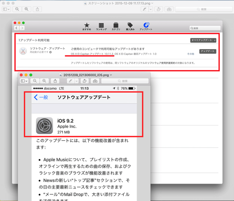This screenshot has height=201, width=234.
Task: Click the すべてアップデート button
Action: pos(202,40)
